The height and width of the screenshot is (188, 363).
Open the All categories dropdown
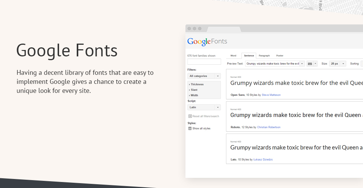pos(204,76)
